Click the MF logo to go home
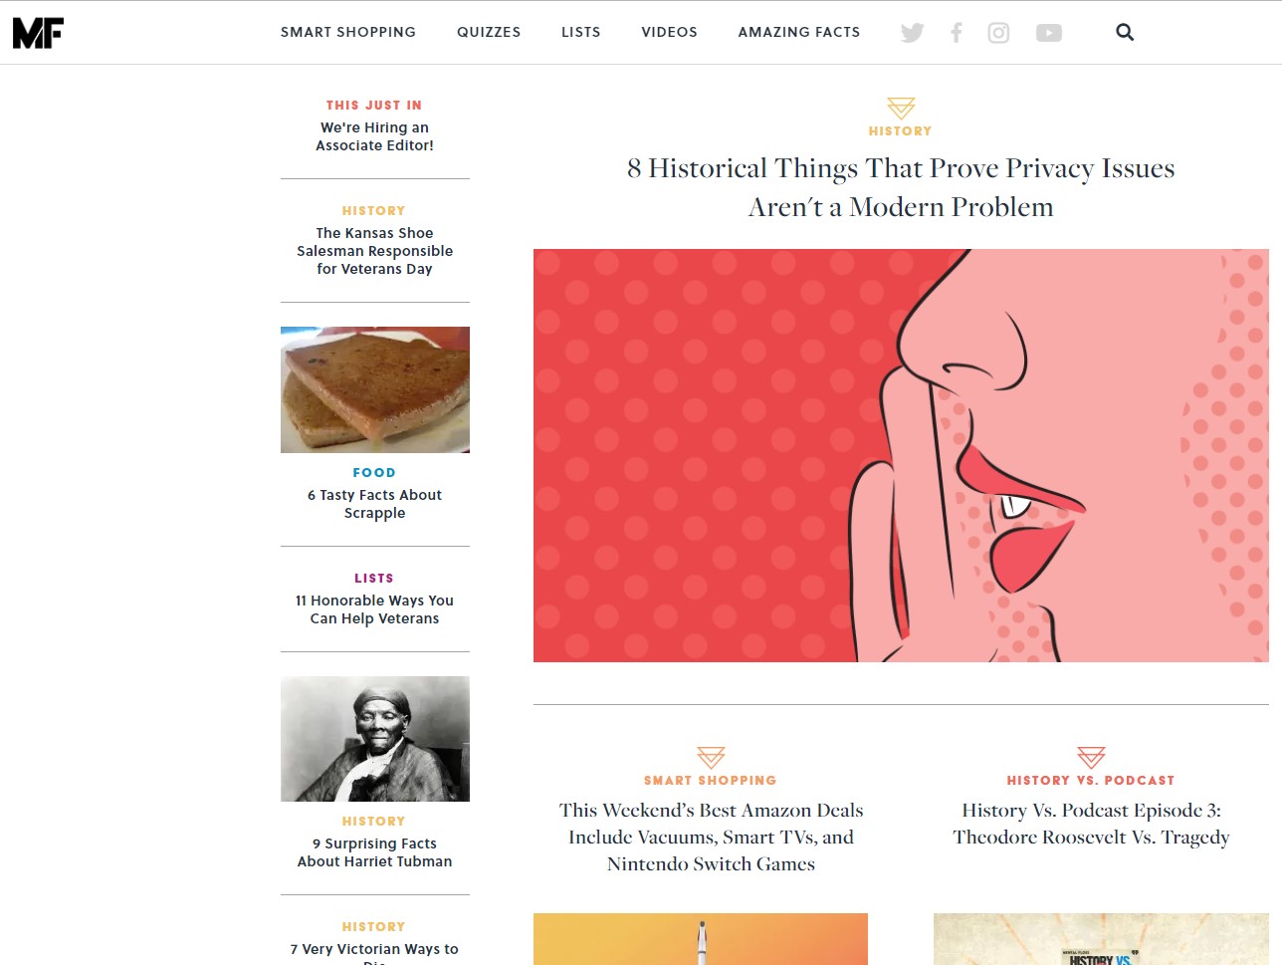1282x965 pixels. point(38,31)
